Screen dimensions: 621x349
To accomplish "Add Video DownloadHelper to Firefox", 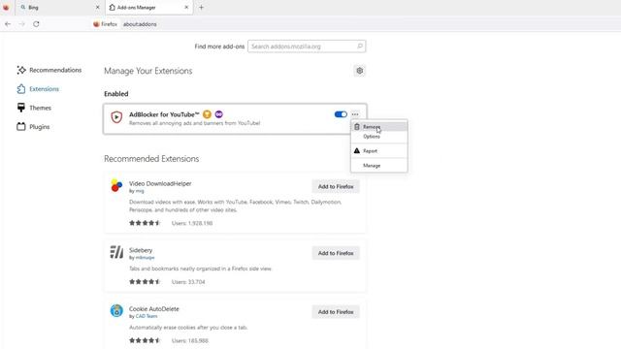I will (x=336, y=186).
